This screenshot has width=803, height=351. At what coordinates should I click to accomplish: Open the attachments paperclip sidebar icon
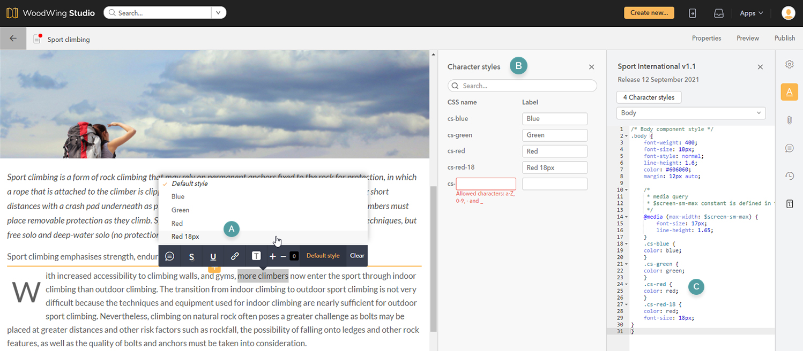(789, 120)
